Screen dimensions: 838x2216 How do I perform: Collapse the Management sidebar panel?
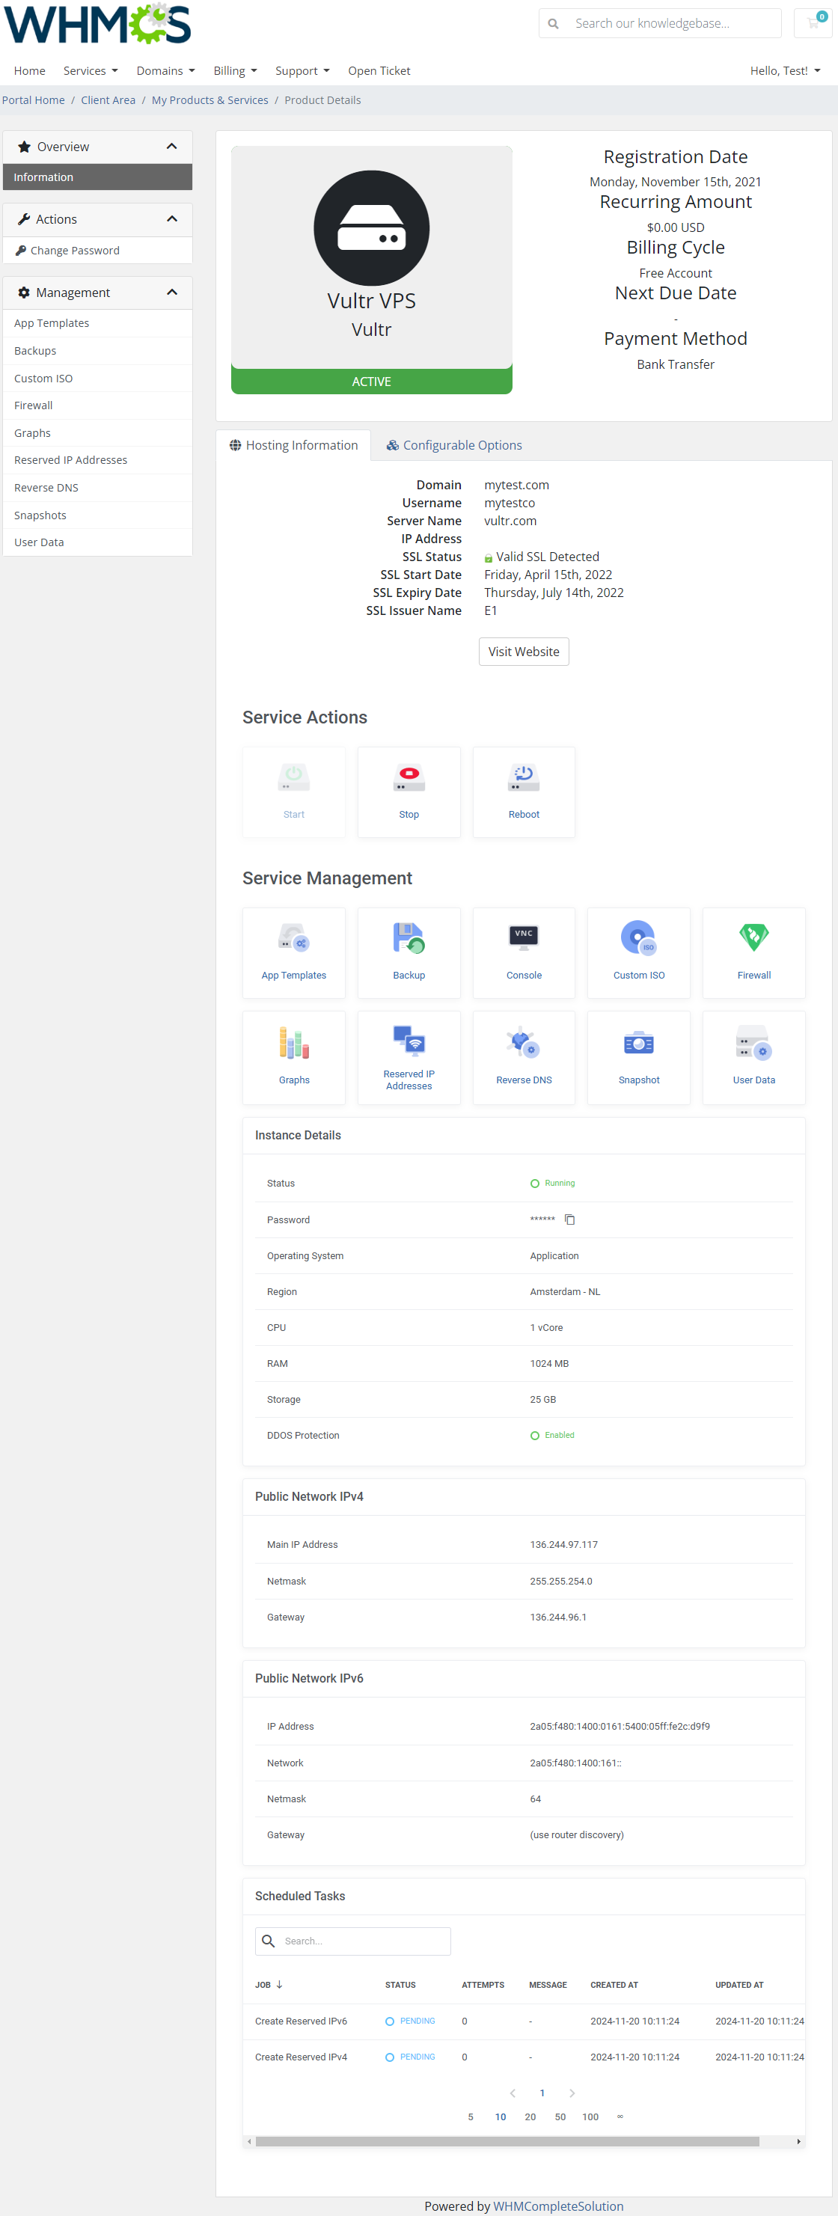pos(171,292)
